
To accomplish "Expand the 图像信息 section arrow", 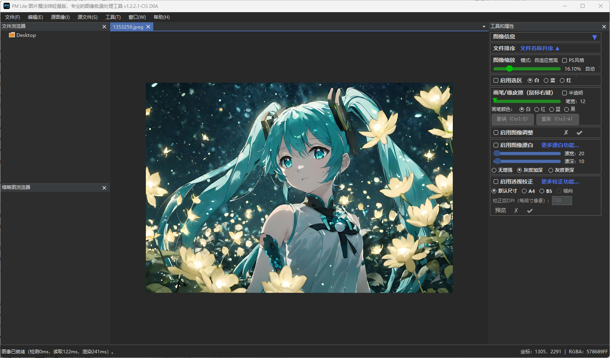I will pyautogui.click(x=594, y=37).
